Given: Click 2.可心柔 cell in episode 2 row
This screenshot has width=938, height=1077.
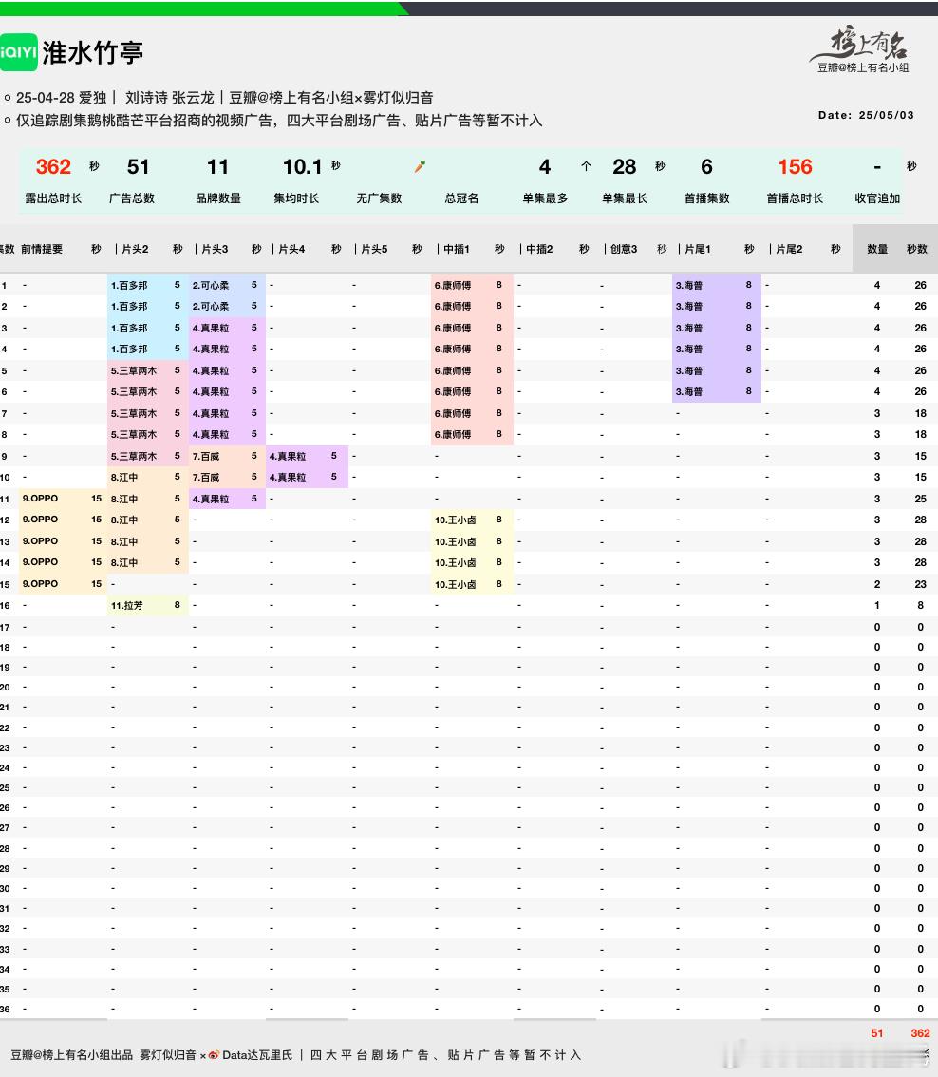Looking at the screenshot, I should pos(211,307).
